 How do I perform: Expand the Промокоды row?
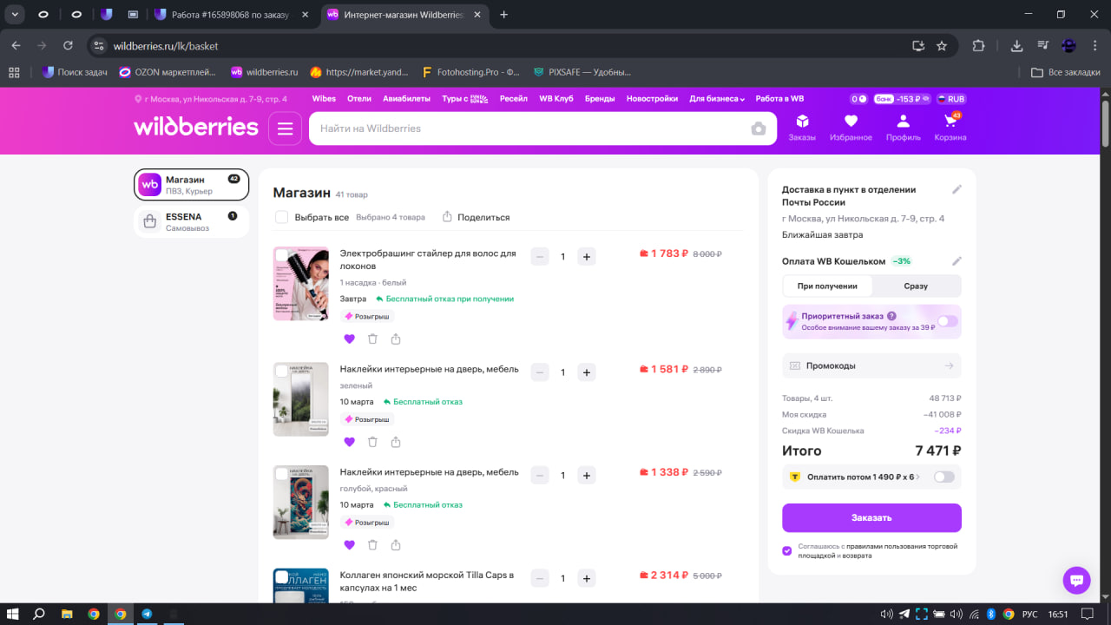871,365
